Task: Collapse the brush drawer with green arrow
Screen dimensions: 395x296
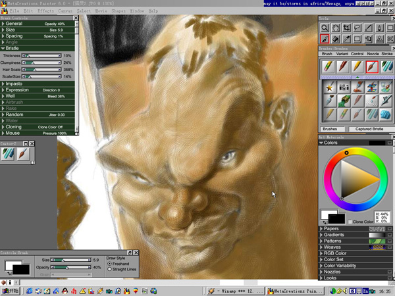Action: point(357,77)
